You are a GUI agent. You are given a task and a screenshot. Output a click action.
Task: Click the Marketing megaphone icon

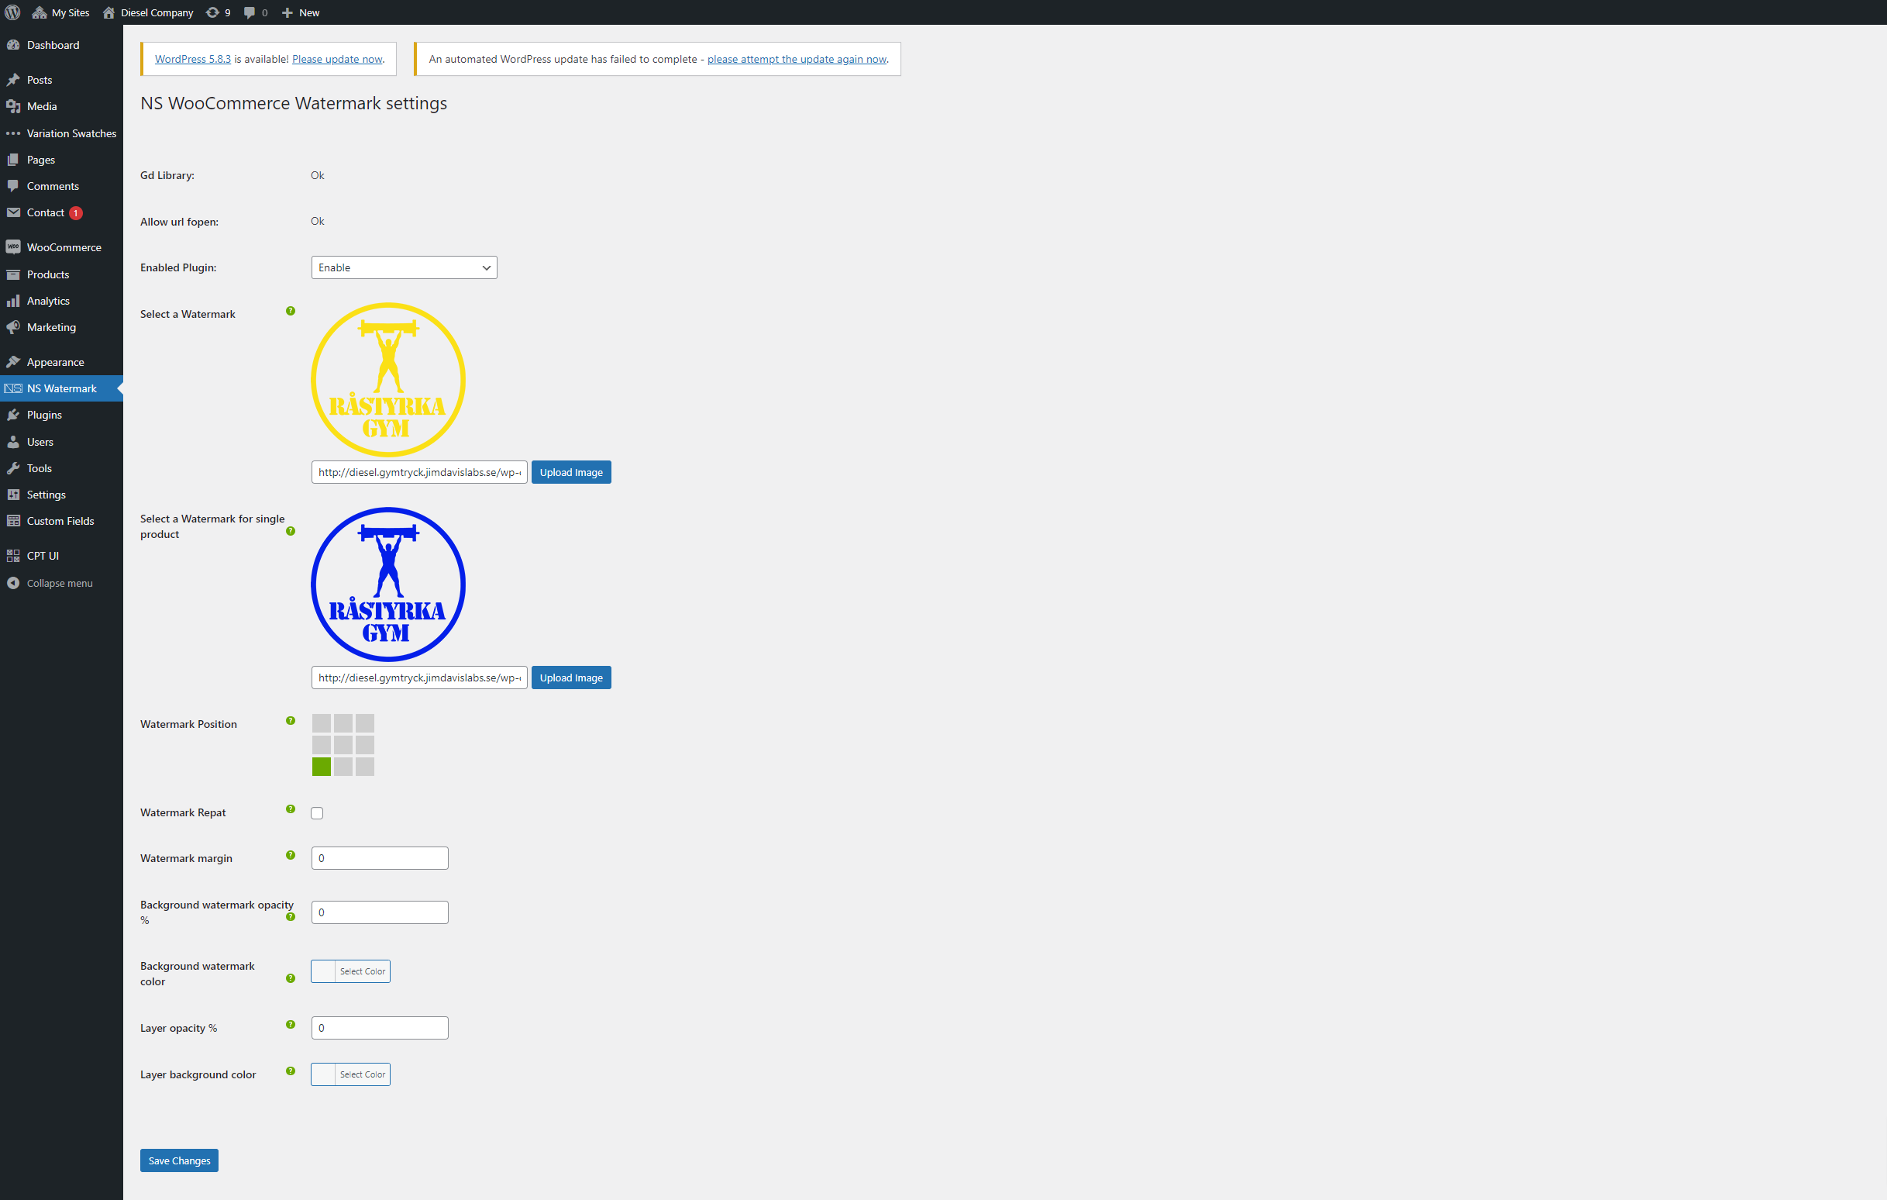(13, 328)
